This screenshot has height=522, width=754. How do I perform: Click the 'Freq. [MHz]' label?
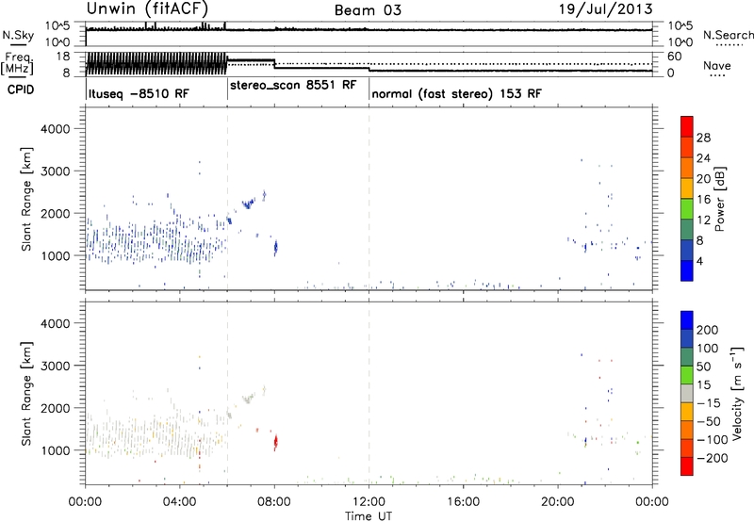coord(17,63)
